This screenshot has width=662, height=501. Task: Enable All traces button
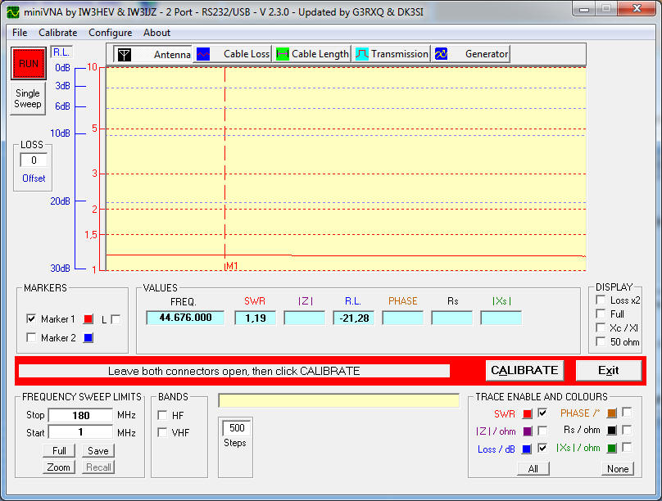point(533,468)
